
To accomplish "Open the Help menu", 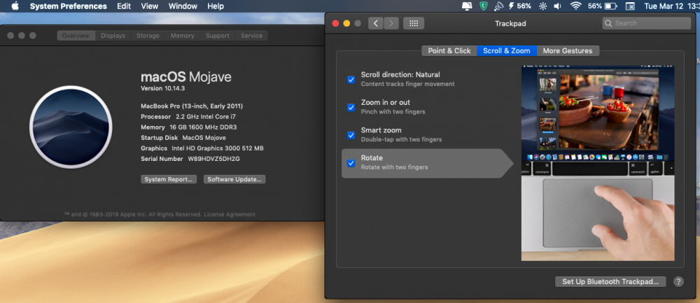I will pos(216,6).
